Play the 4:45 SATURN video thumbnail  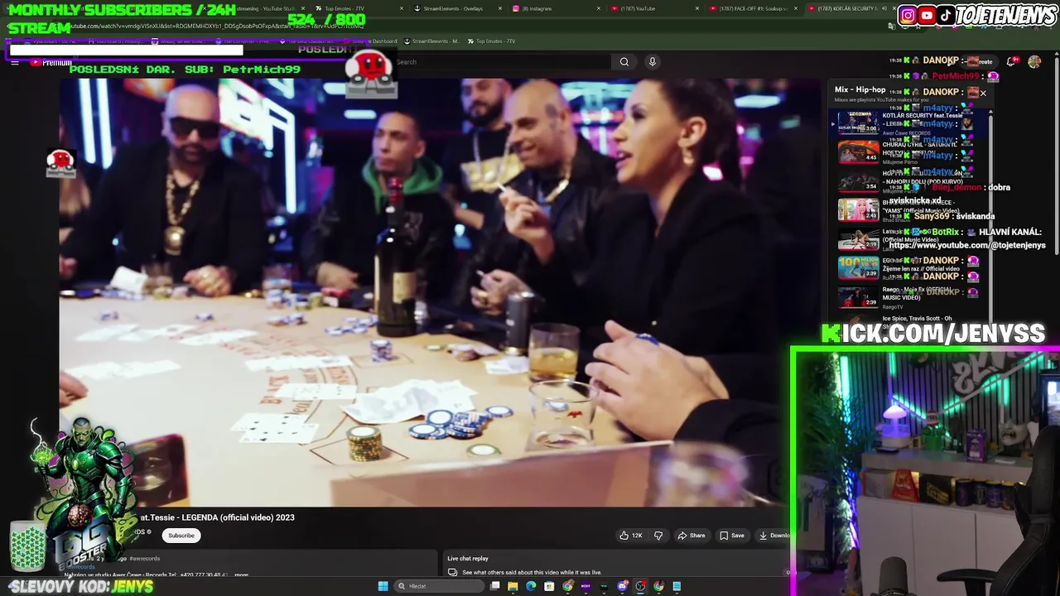point(858,151)
